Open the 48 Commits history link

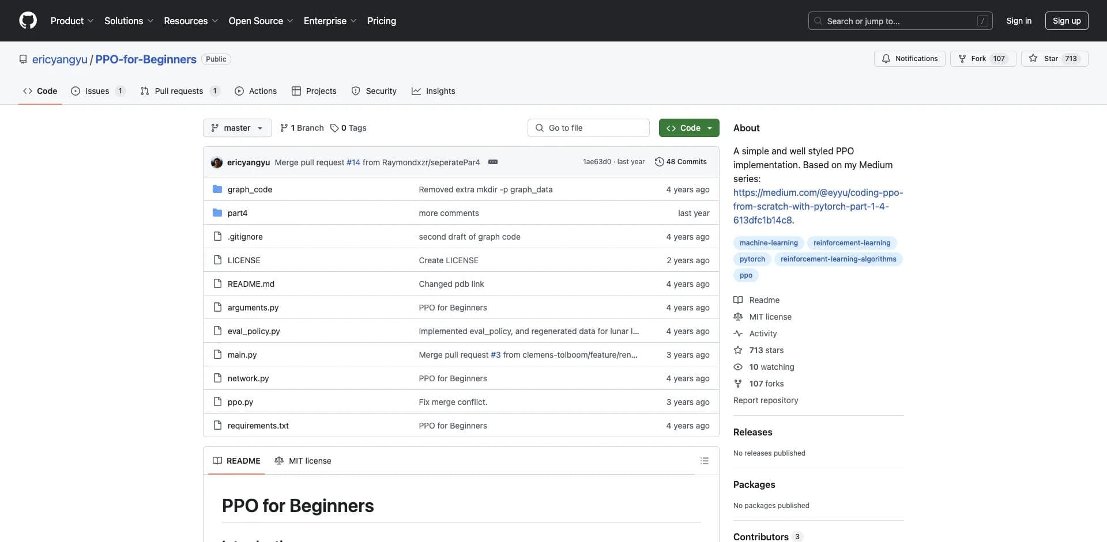coord(681,162)
